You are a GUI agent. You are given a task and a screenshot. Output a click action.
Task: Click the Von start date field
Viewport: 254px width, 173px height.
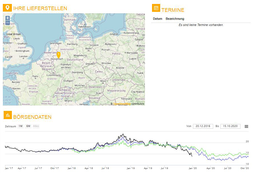[203, 126]
